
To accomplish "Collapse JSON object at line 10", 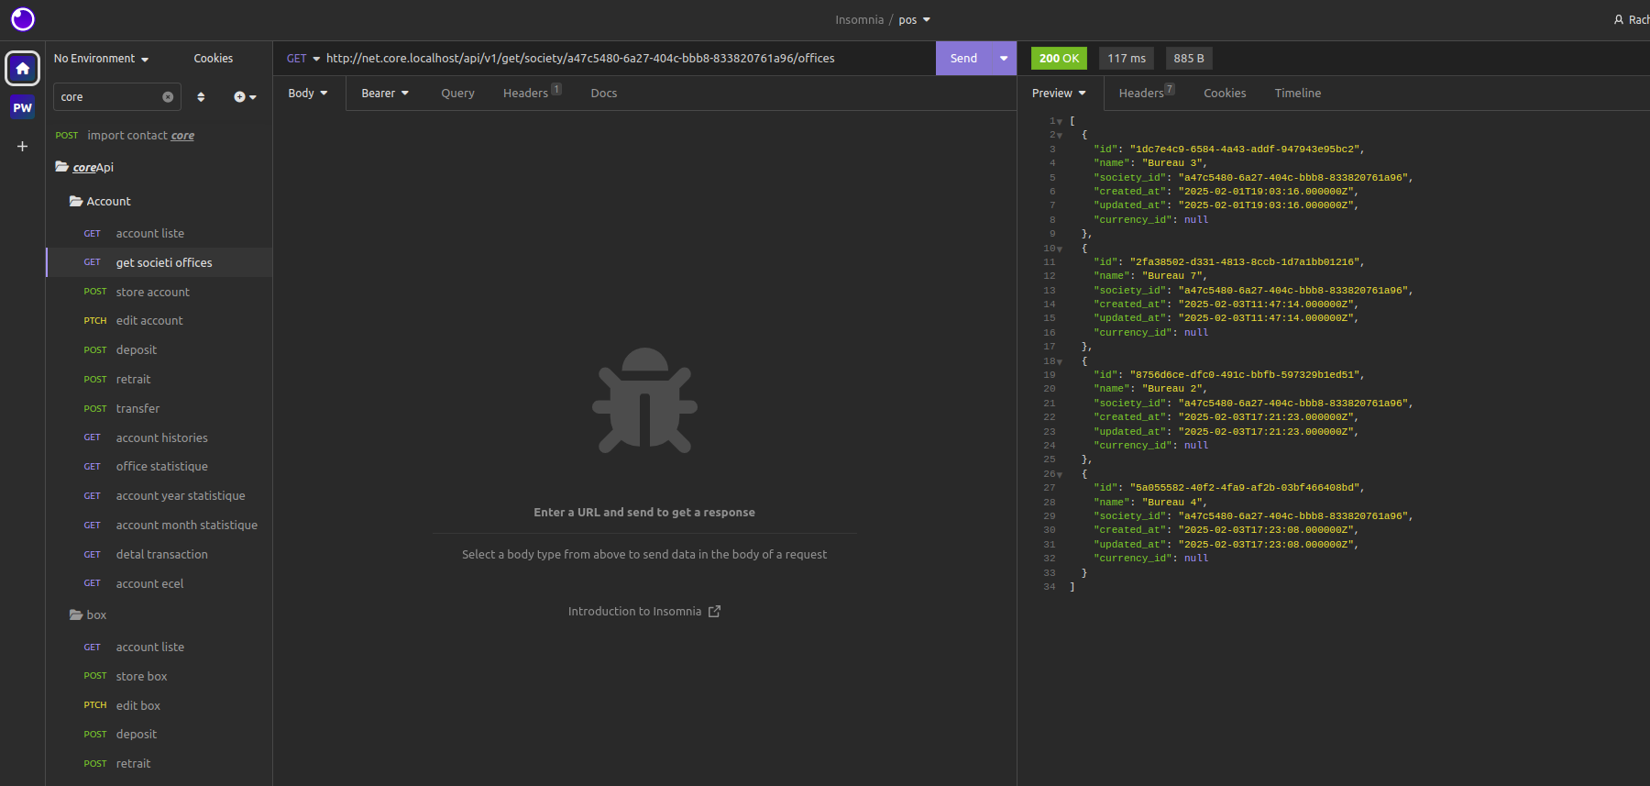I will click(1060, 249).
